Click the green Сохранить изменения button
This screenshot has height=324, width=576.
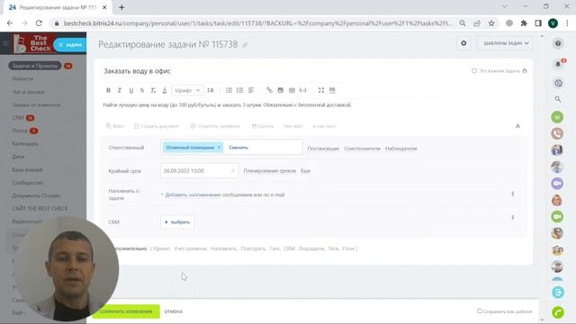coord(126,311)
